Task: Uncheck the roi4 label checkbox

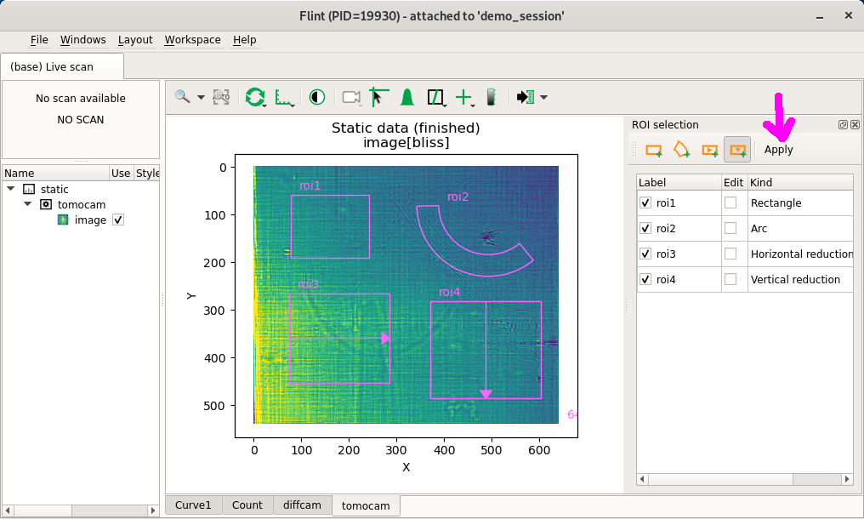Action: point(645,279)
